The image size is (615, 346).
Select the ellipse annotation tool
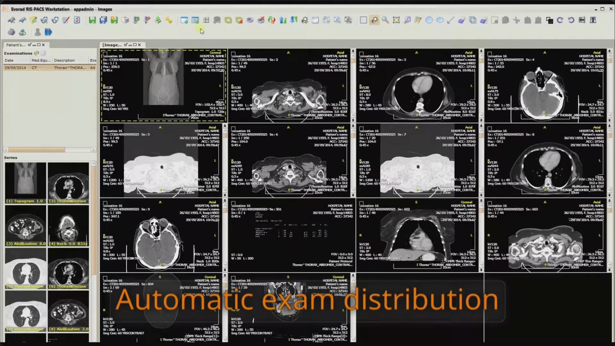(440, 20)
